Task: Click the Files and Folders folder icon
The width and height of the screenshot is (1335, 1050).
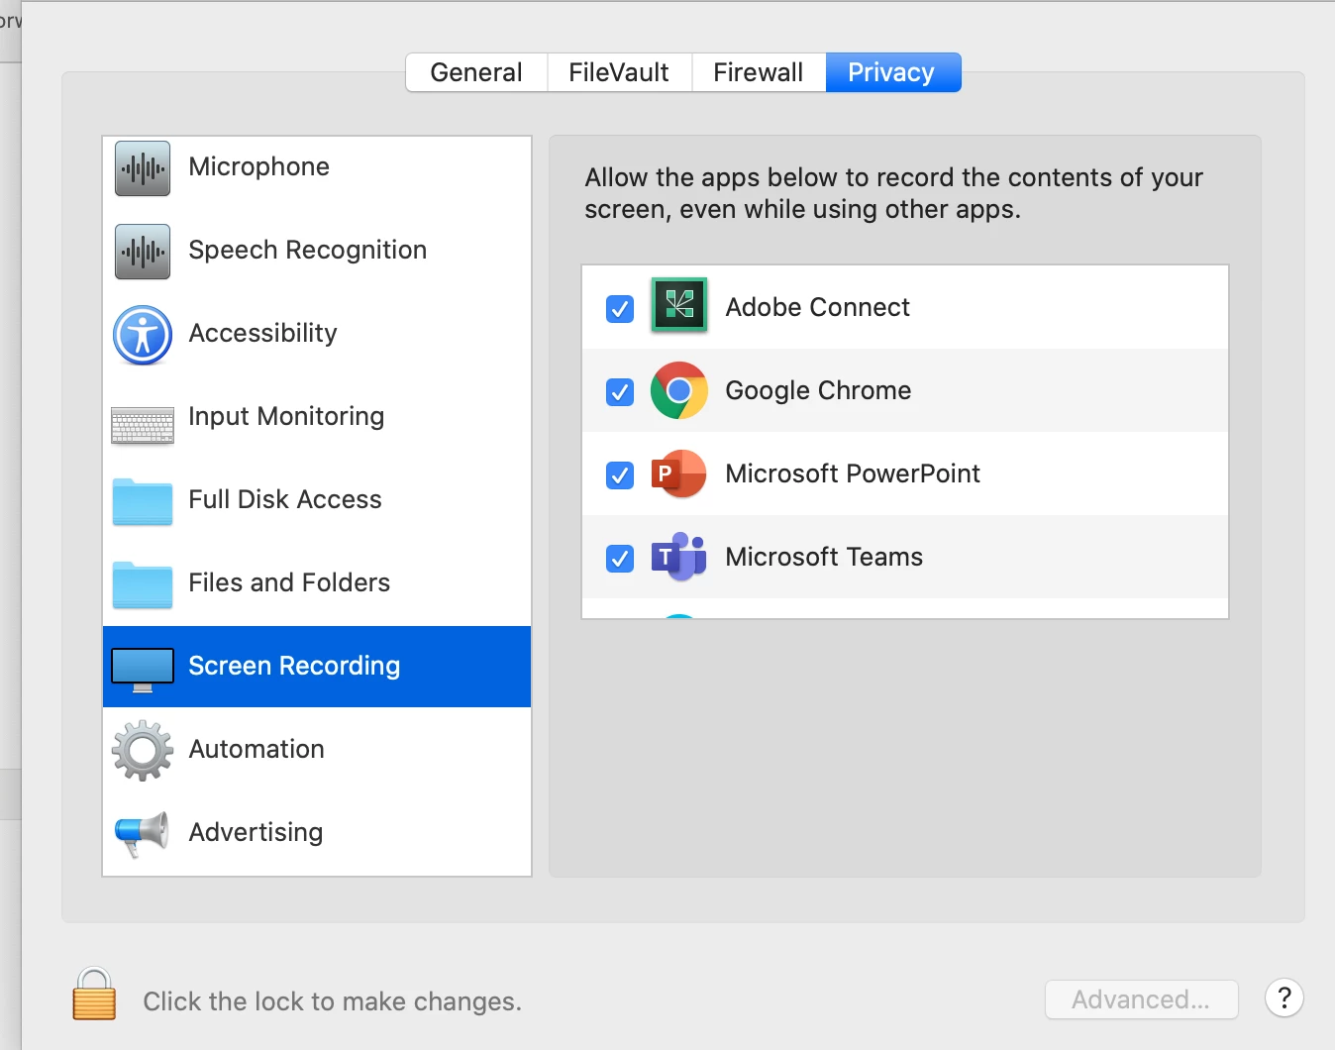Action: [143, 584]
